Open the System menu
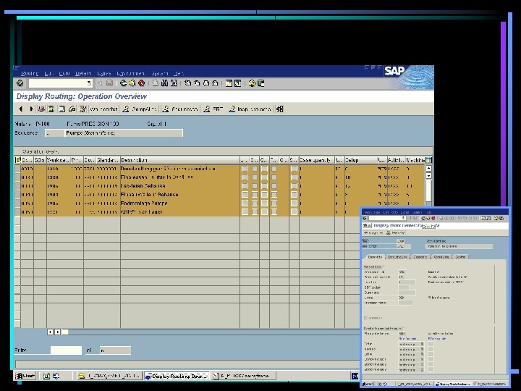The width and height of the screenshot is (521, 391). tap(160, 73)
